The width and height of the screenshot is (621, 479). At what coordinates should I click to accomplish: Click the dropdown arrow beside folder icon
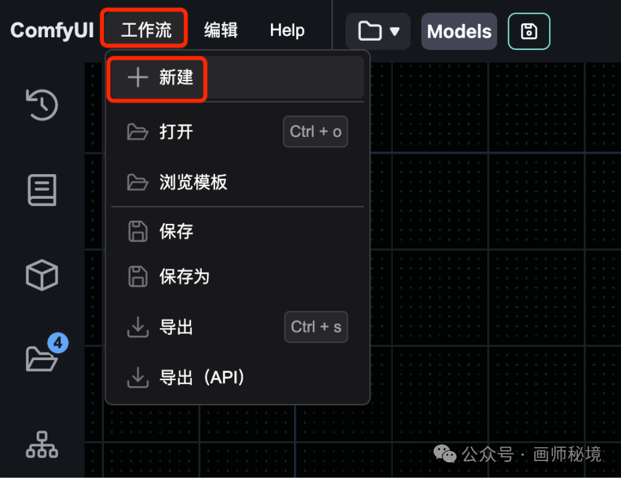pyautogui.click(x=395, y=31)
